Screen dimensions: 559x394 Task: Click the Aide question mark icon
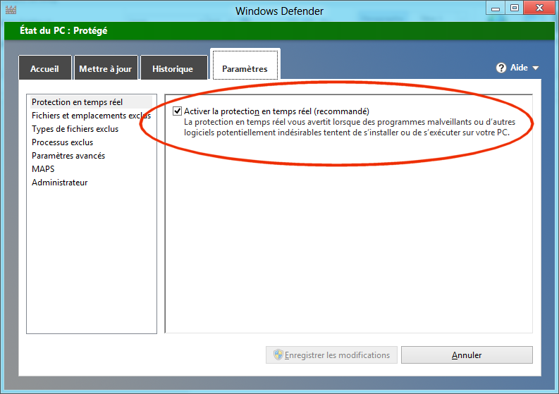pos(501,68)
